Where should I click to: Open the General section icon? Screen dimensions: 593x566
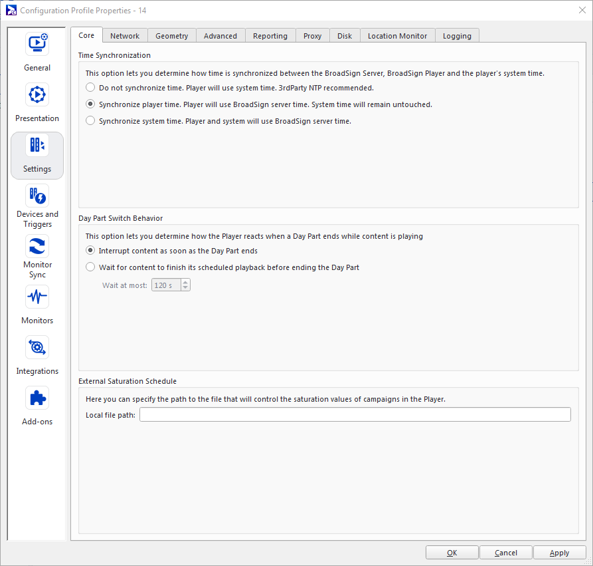(x=37, y=44)
